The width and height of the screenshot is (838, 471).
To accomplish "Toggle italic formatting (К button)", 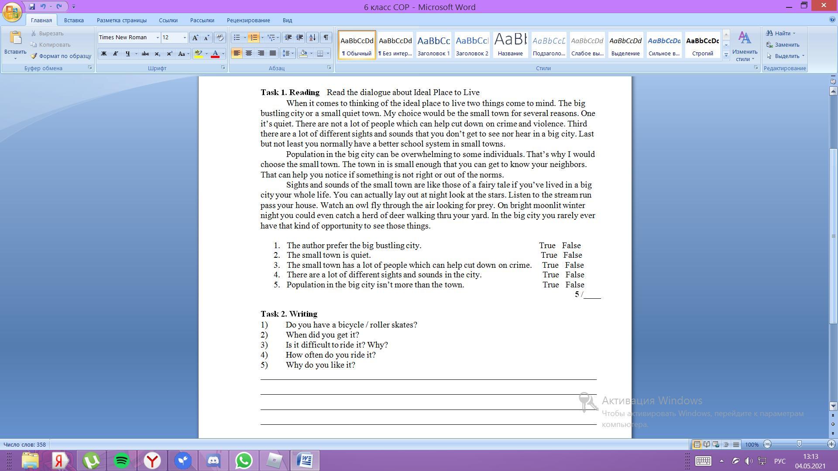I will pos(115,54).
